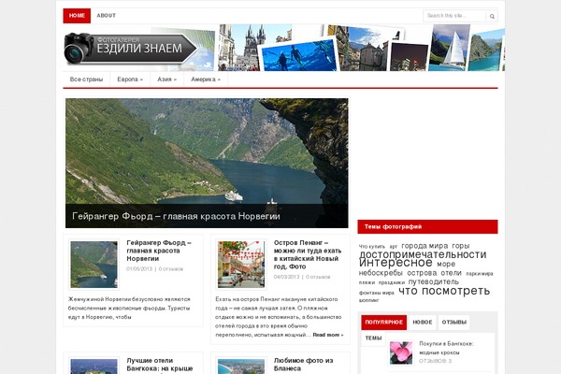This screenshot has height=374, width=561.
Task: Expand the 'Европа' dropdown menu
Action: coord(130,79)
